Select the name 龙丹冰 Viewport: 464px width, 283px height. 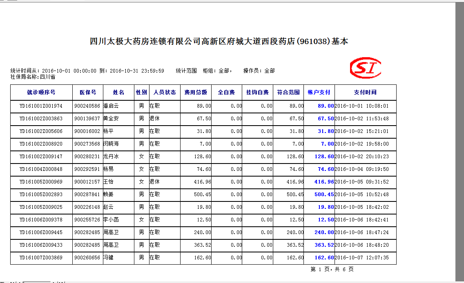click(111, 157)
